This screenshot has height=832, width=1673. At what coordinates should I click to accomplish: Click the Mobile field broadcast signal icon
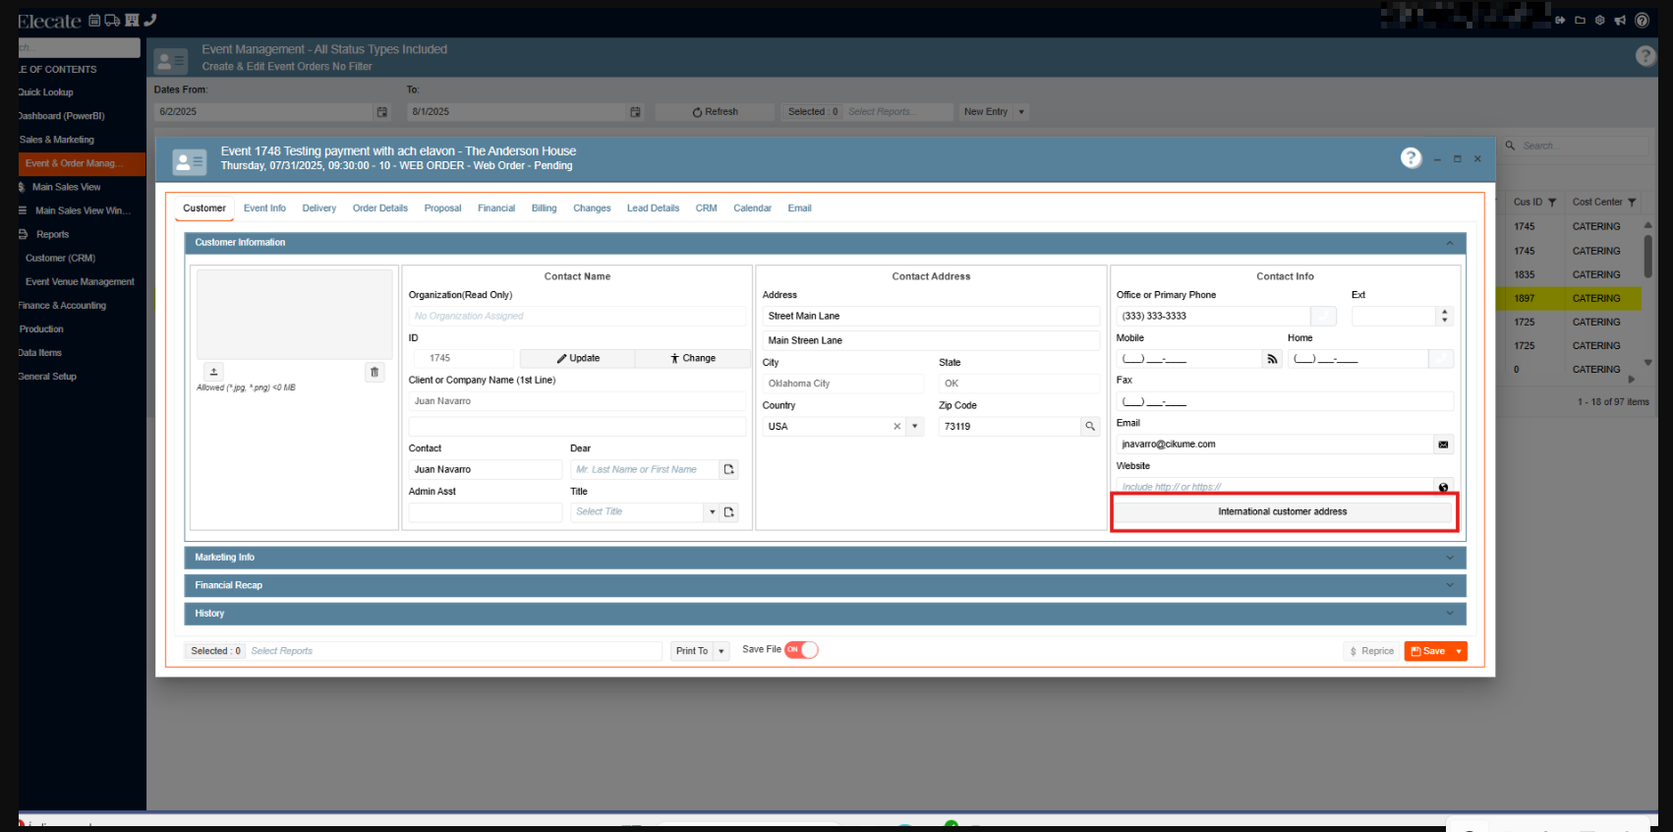click(x=1272, y=359)
